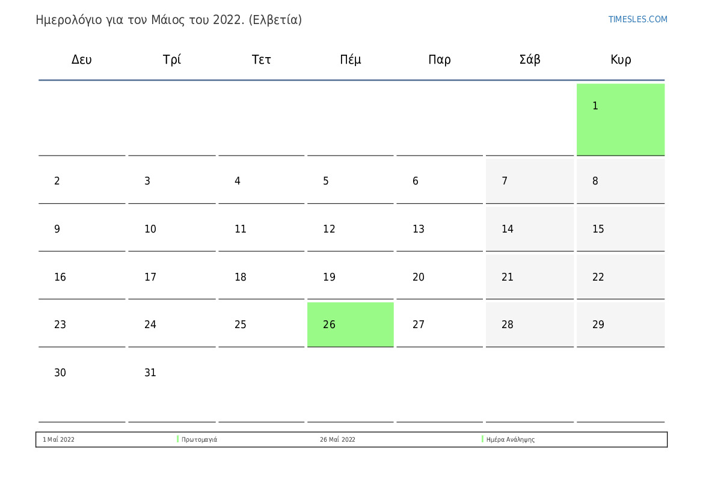This screenshot has width=703, height=497.
Task: Select the highlighted May 1 holiday cell
Action: [x=620, y=119]
